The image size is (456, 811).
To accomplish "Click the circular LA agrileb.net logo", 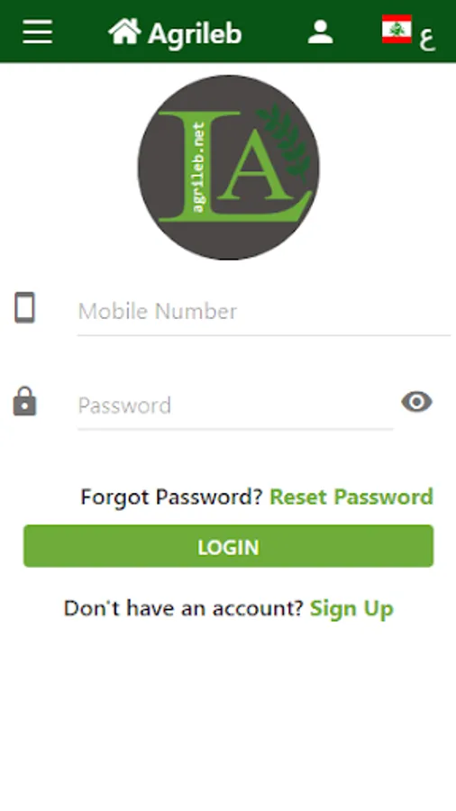I will point(229,167).
